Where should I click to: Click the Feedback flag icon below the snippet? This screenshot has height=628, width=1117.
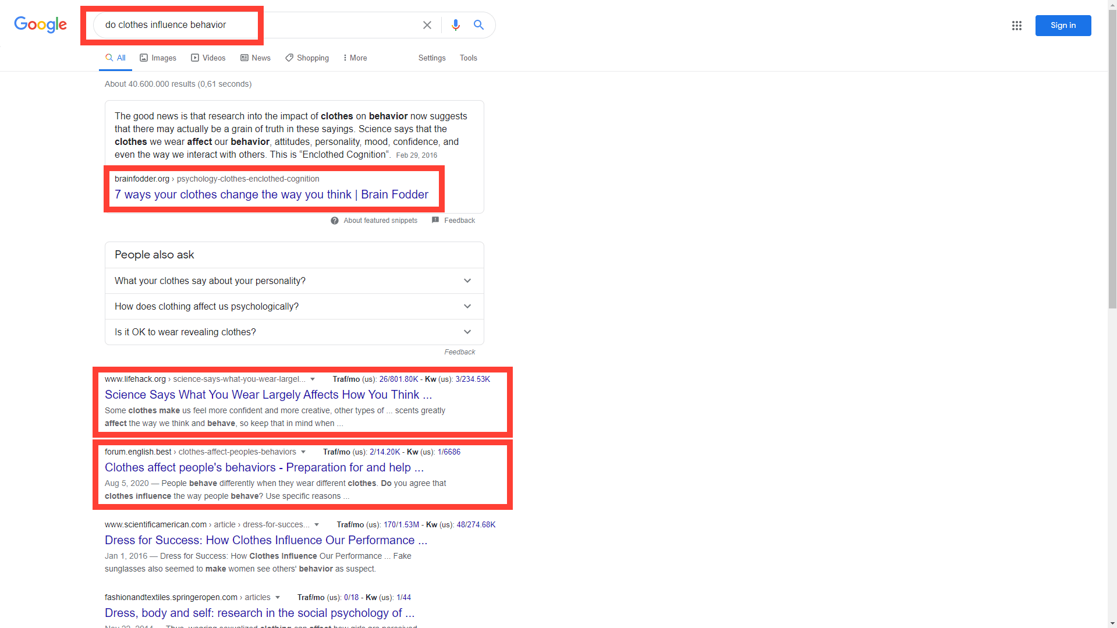point(435,220)
